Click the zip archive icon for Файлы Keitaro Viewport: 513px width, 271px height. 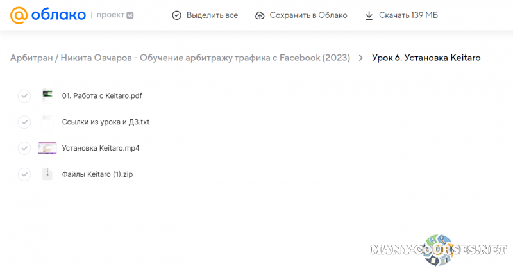(47, 174)
